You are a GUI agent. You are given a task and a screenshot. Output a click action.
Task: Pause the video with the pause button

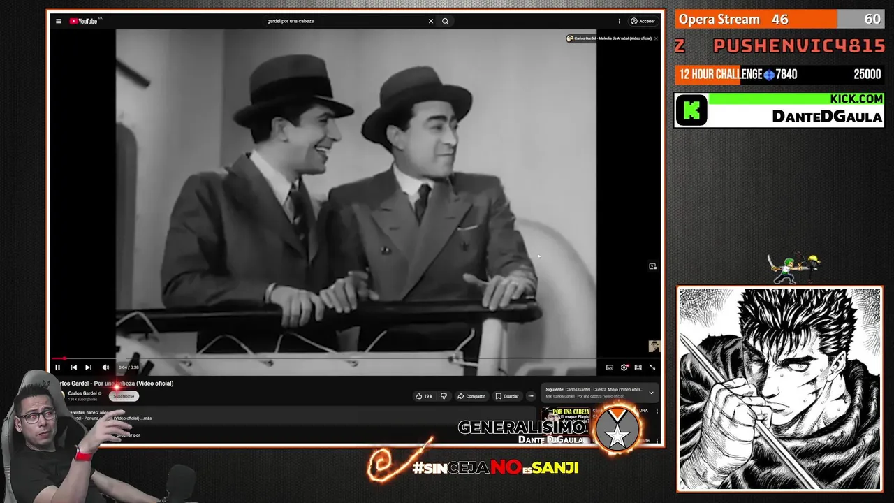57,367
